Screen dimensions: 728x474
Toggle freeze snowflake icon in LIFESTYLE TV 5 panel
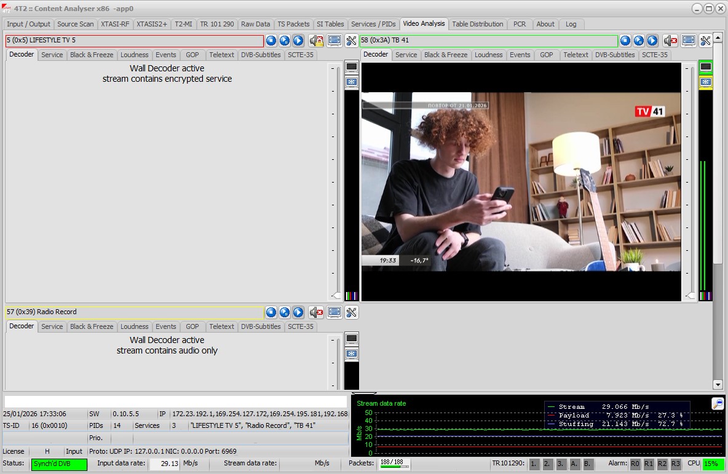tap(352, 82)
